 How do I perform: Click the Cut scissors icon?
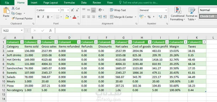click(13, 8)
